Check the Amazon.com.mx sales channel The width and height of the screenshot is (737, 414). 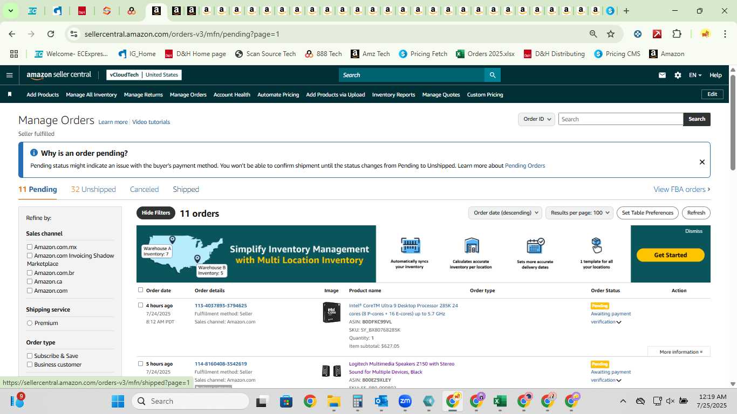(30, 247)
